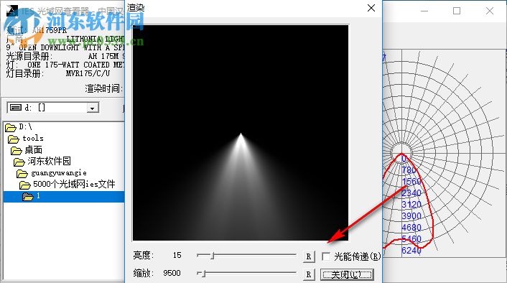Click the 5000个光域网ies文件 folder icon
The height and width of the screenshot is (283, 507).
pos(25,185)
